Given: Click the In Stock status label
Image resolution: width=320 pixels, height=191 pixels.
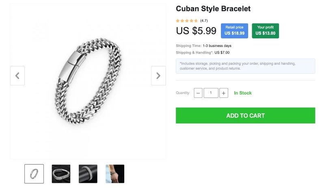Looking at the screenshot, I should tap(243, 93).
